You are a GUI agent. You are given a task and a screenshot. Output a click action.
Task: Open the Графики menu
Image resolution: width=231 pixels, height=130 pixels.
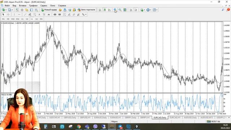33,6
